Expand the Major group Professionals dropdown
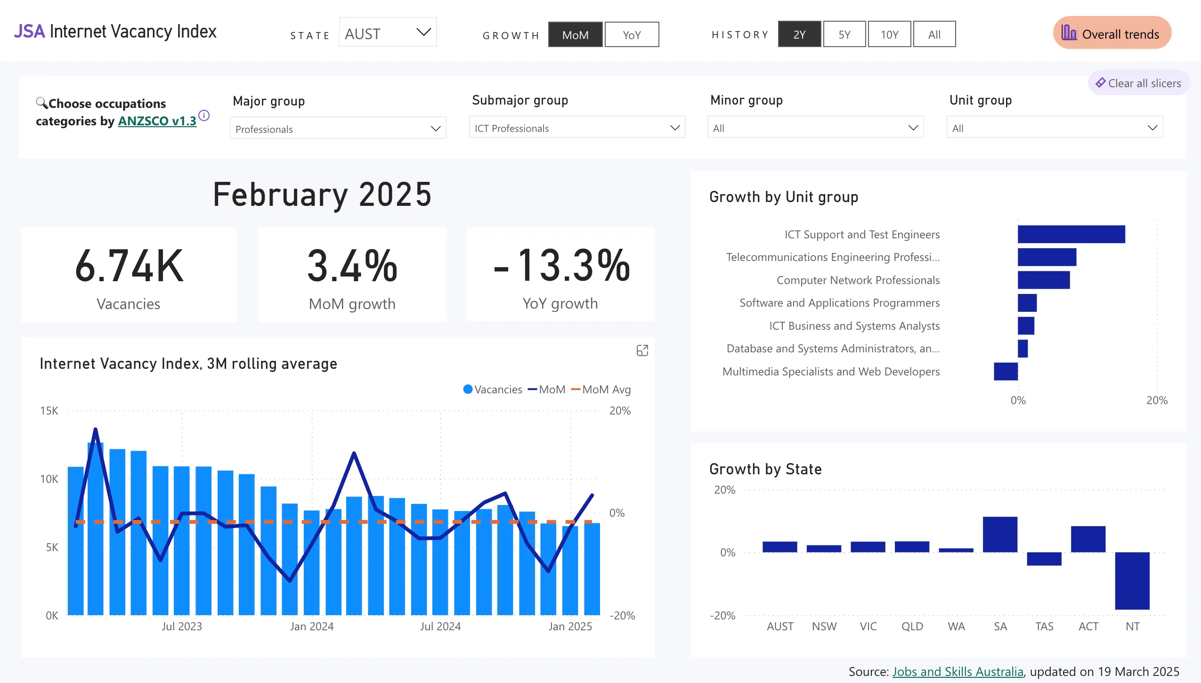 (338, 129)
